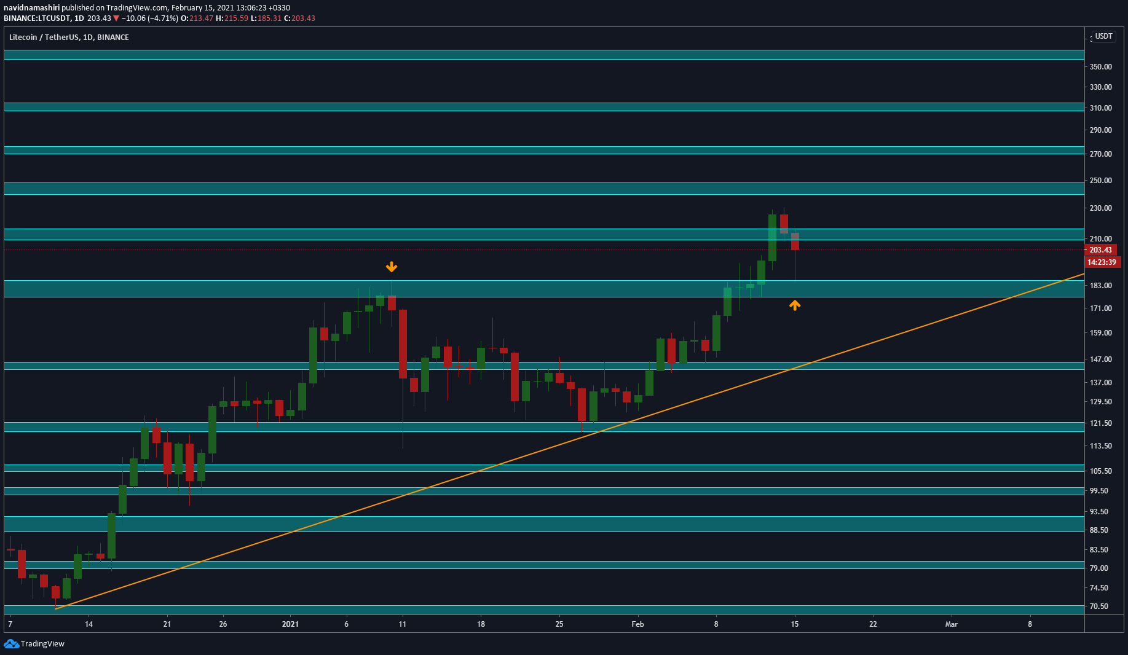Click the 310.00 price axis label

(1100, 108)
